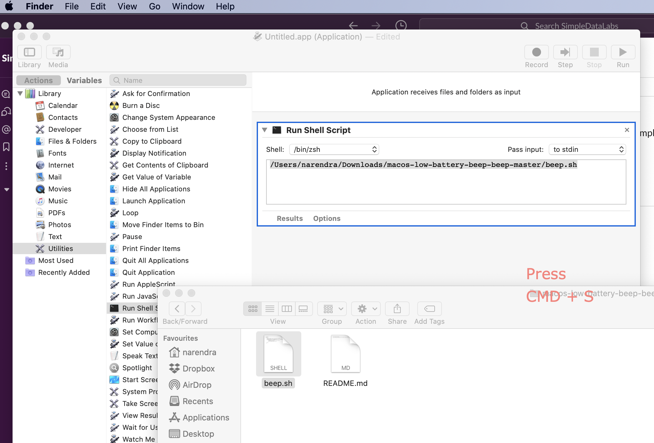Image resolution: width=654 pixels, height=443 pixels.
Task: Click Options under Run Shell Script
Action: 326,218
